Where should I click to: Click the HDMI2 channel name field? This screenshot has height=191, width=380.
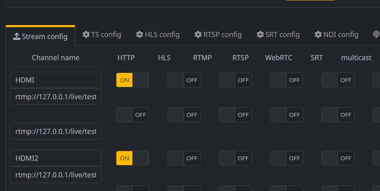56,158
